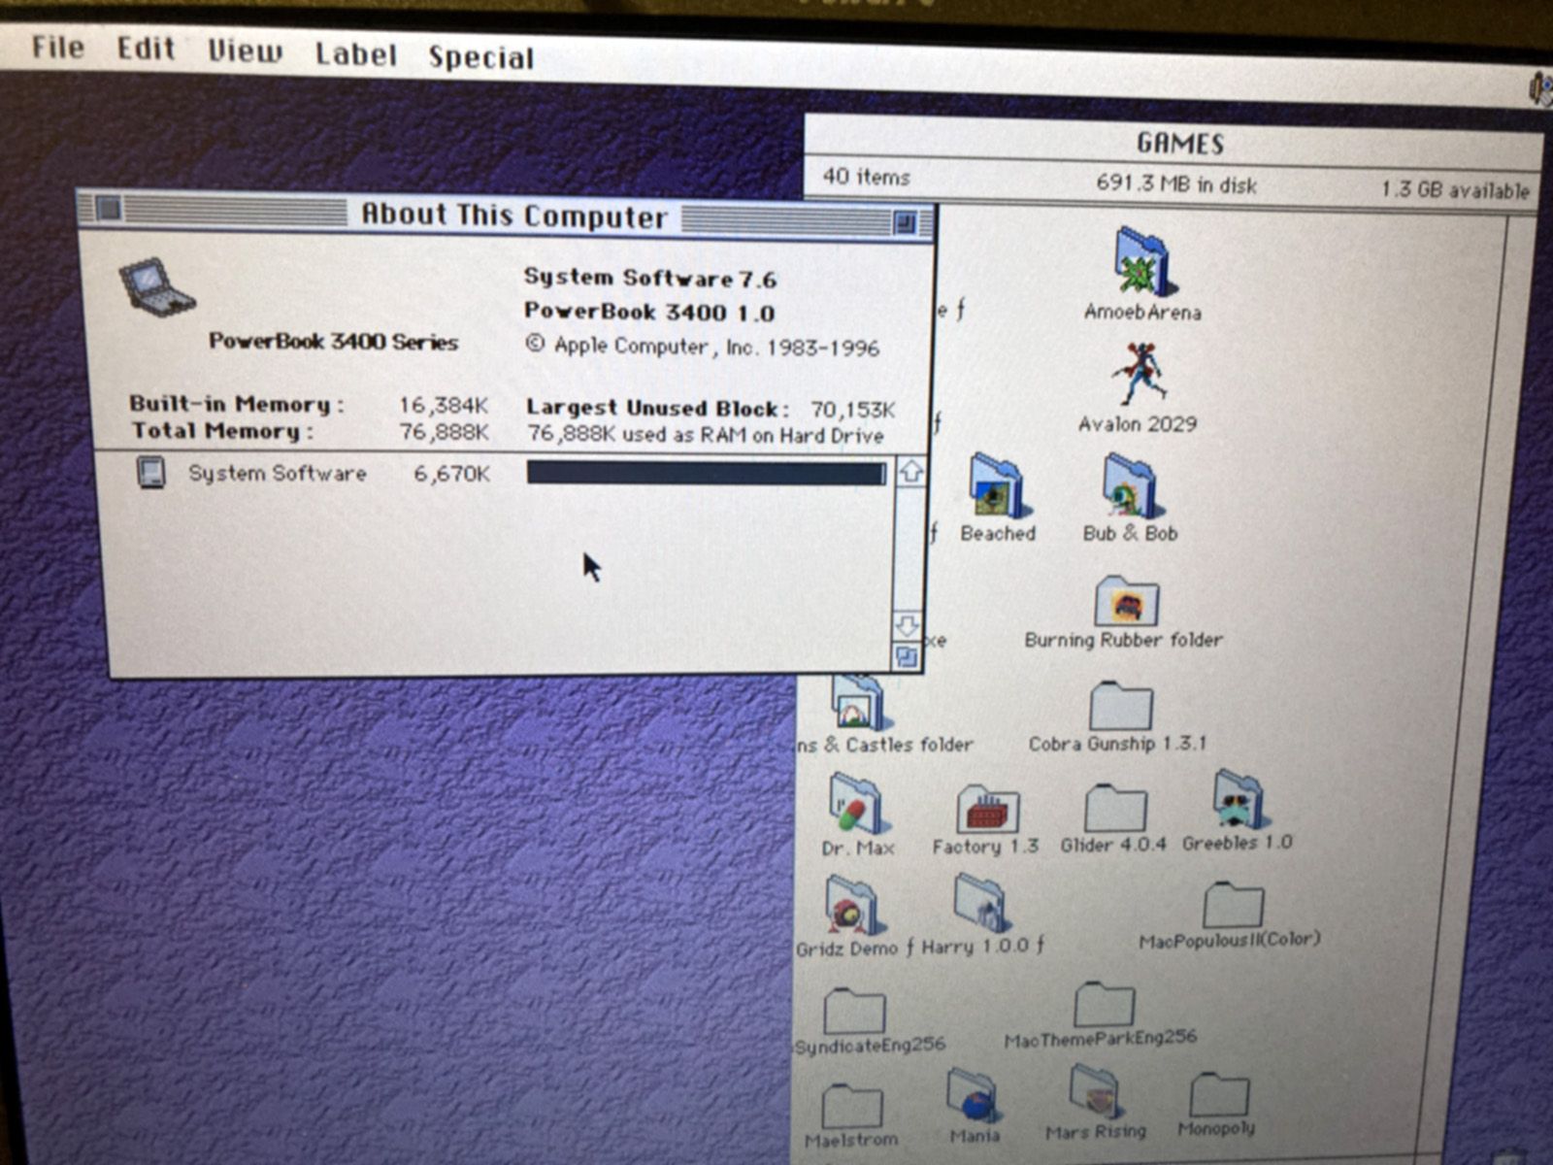Open the Burning Rubber folder
Screen dimensions: 1553x1165
(x=1126, y=602)
